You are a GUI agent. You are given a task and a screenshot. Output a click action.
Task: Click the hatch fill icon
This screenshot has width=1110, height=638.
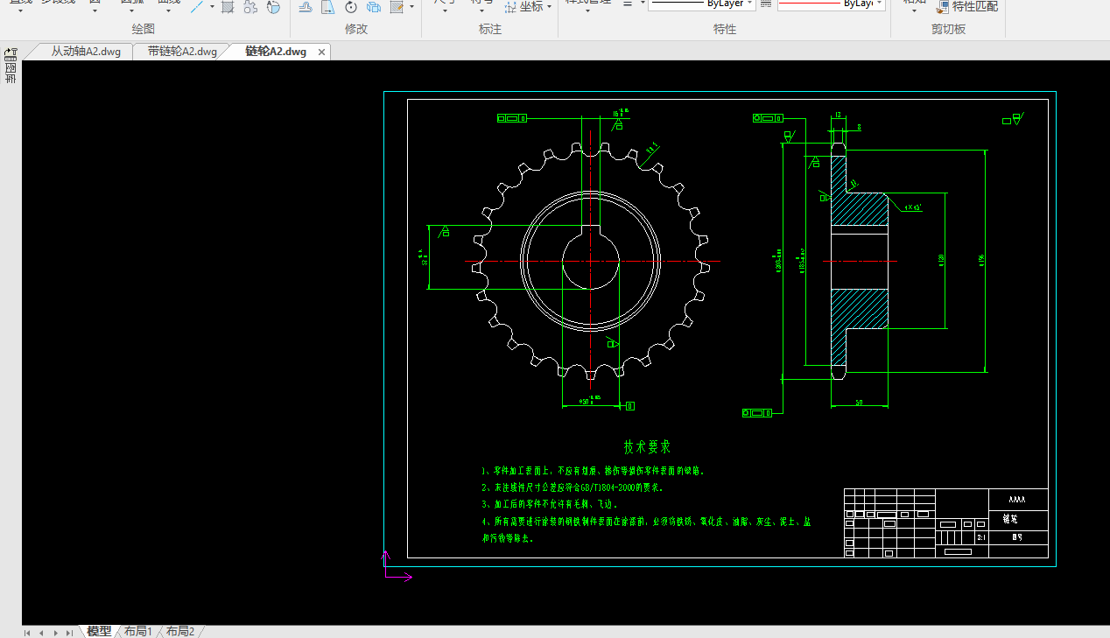coord(228,7)
